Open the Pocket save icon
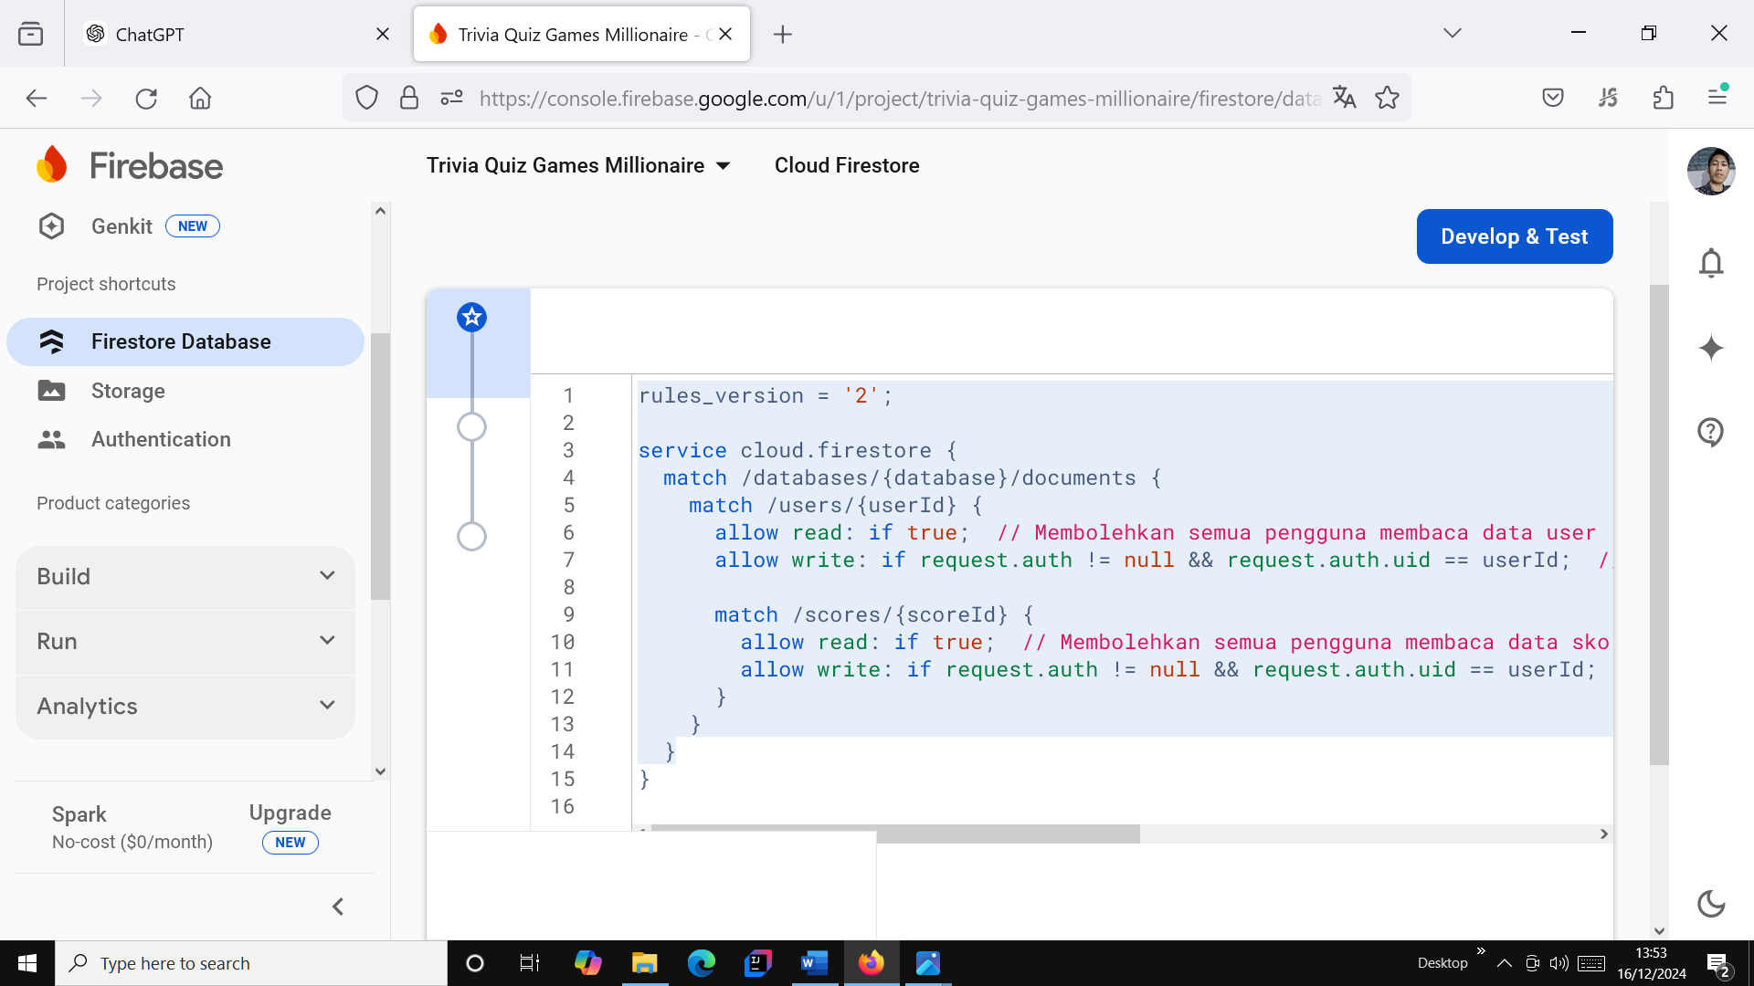 tap(1553, 98)
